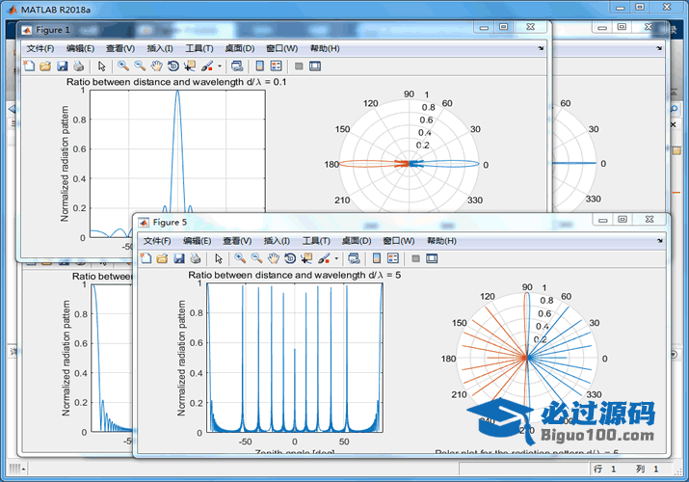This screenshot has width=689, height=482.
Task: Expand the Brush color dropdown arrow in Figure 1
Action: [220, 67]
